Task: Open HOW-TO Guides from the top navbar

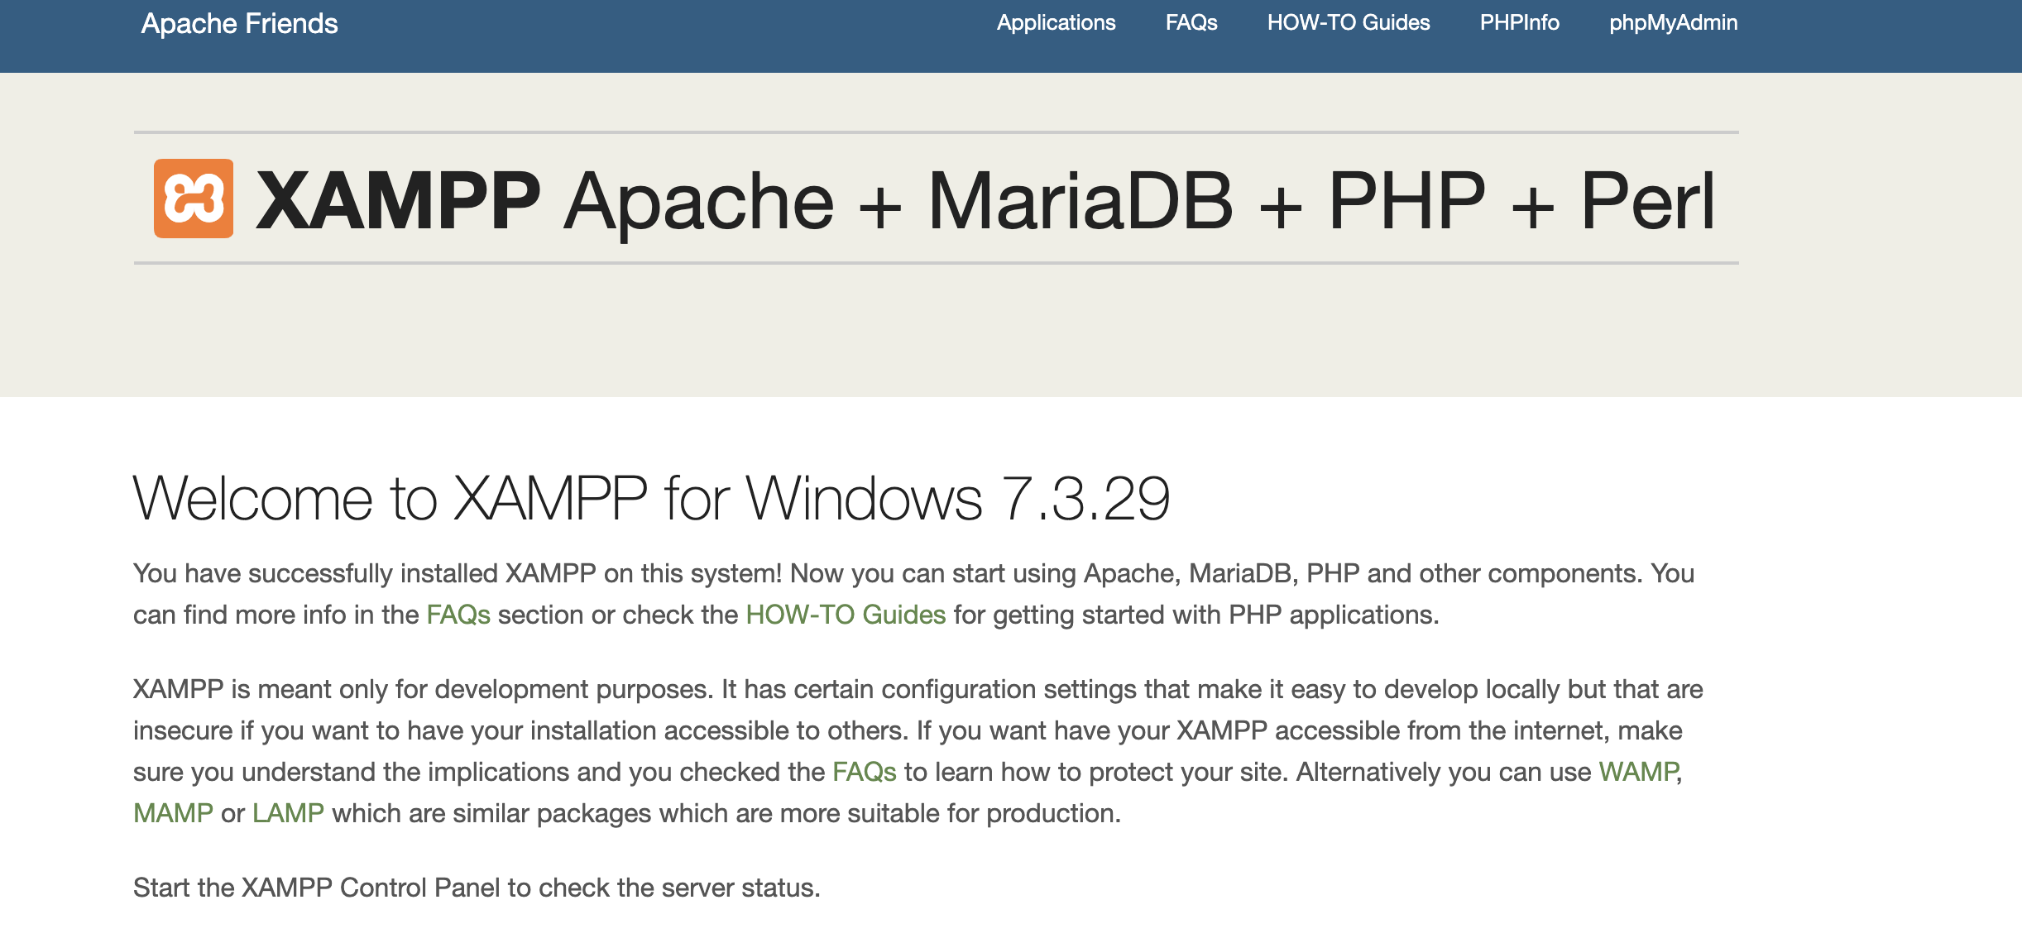Action: [1349, 23]
